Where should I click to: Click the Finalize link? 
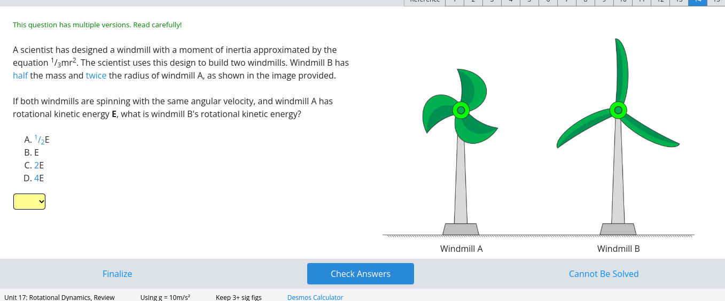click(x=118, y=274)
